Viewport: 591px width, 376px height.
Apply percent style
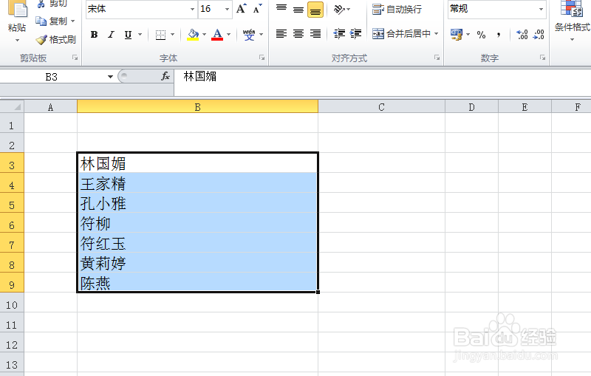[482, 35]
